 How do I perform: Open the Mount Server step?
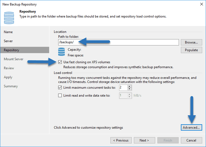[x=14, y=59]
